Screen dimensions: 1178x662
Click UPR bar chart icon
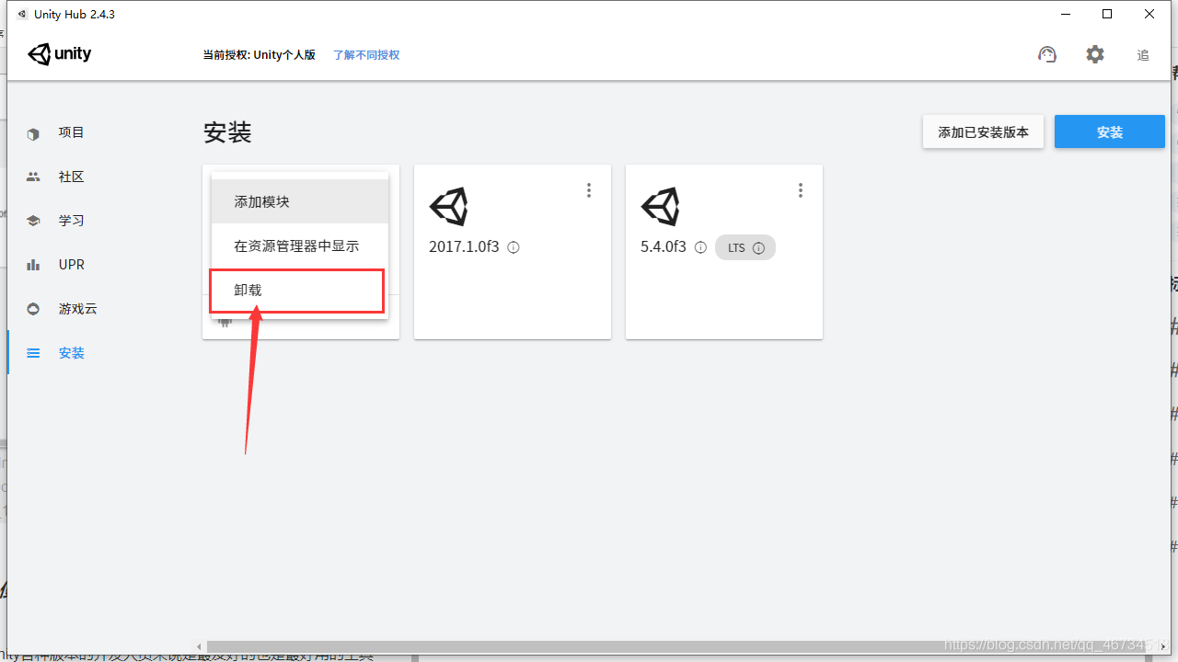pos(33,265)
